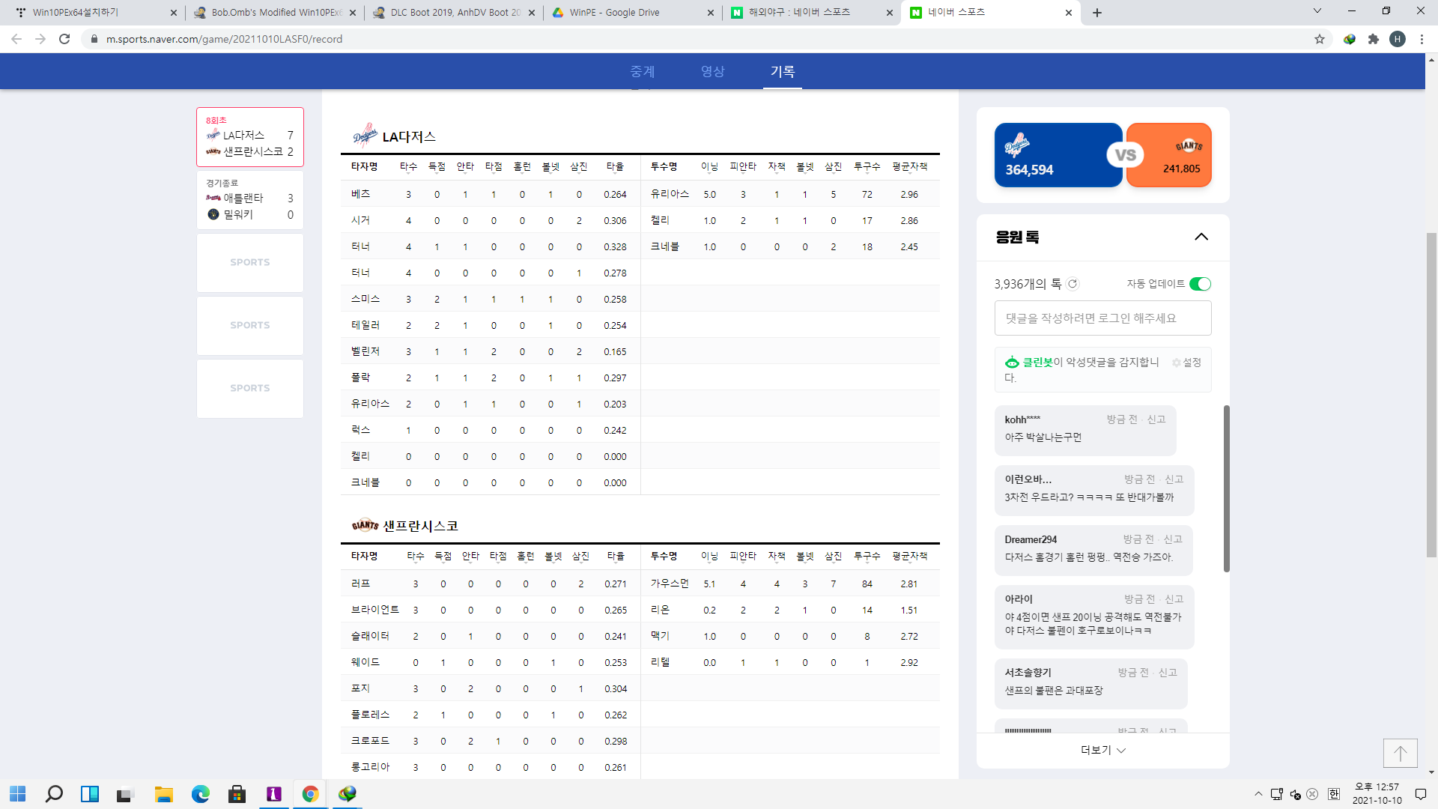The image size is (1438, 809).
Task: Click pitcher name 유리아스 in pitching table
Action: pyautogui.click(x=670, y=194)
